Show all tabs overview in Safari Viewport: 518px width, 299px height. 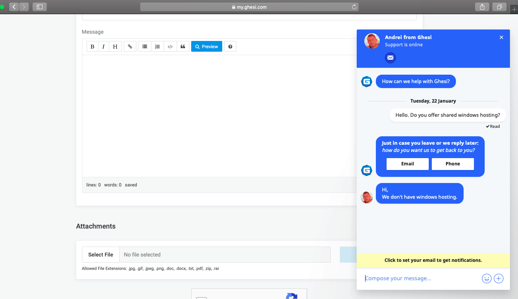coord(500,7)
